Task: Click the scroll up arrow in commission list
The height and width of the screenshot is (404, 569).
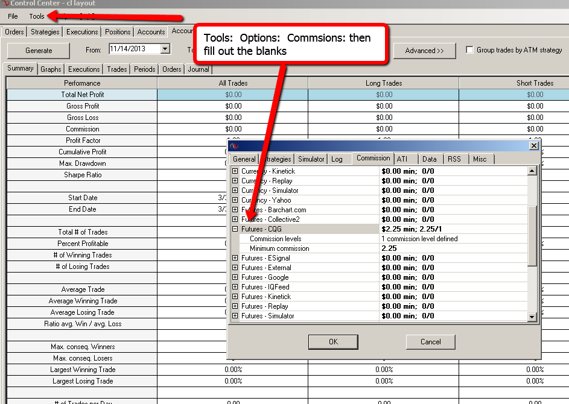Action: click(x=532, y=171)
